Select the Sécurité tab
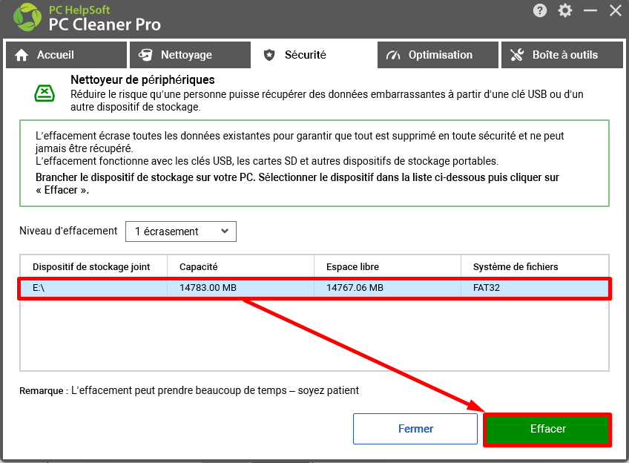This screenshot has height=463, width=629. point(314,55)
